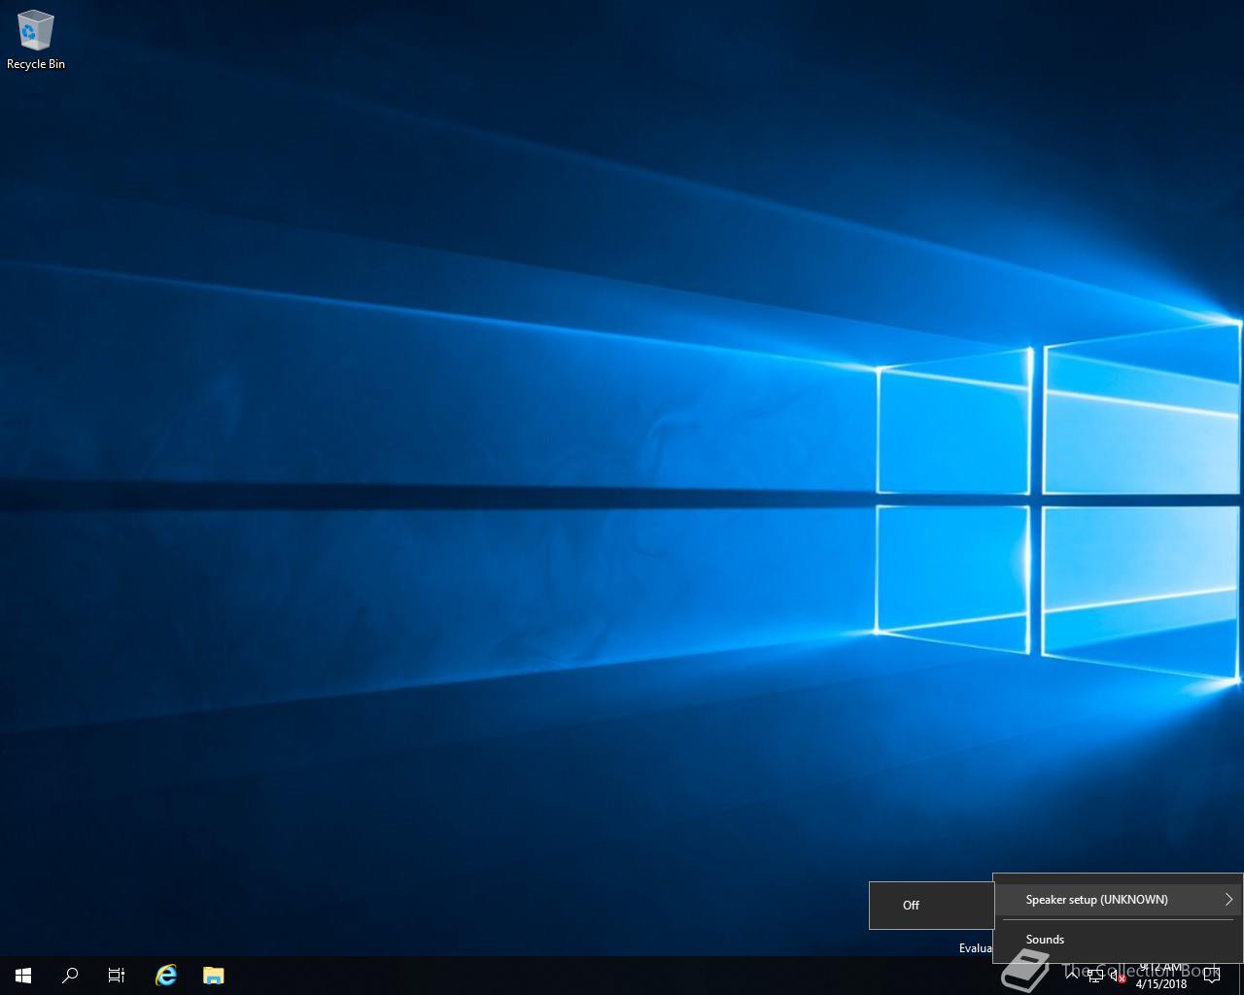
Task: Select Speaker setup (UNKNOWN) menu item
Action: (1118, 900)
